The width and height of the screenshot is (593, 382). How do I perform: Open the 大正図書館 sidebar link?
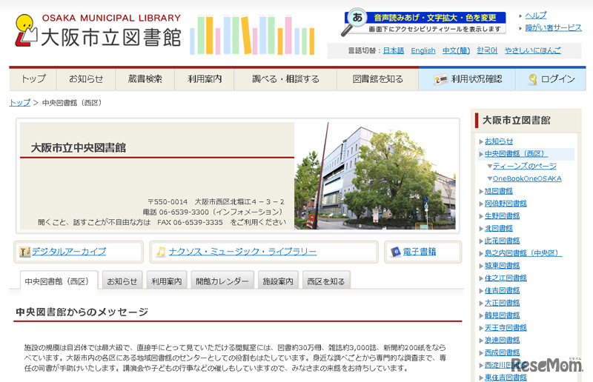[x=503, y=304]
